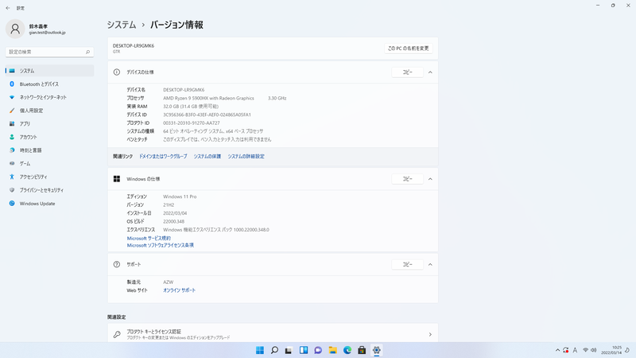Viewport: 636px width, 358px height.
Task: Click the email gian.test@outlook.jp
Action: click(47, 33)
